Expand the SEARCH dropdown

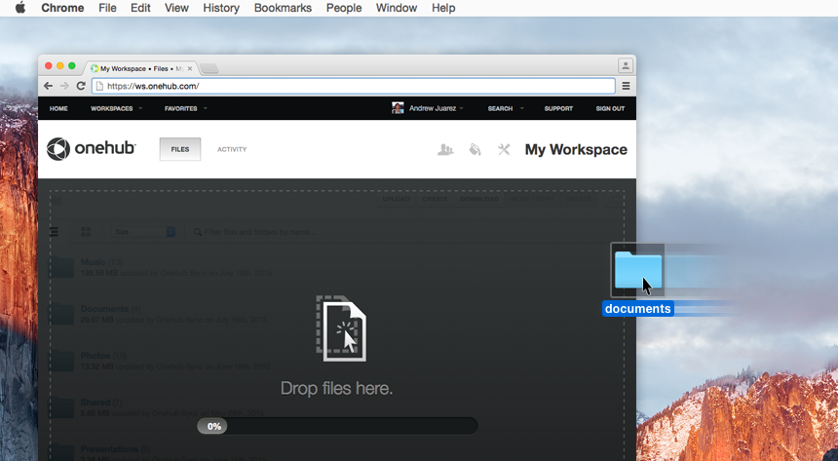pos(505,108)
